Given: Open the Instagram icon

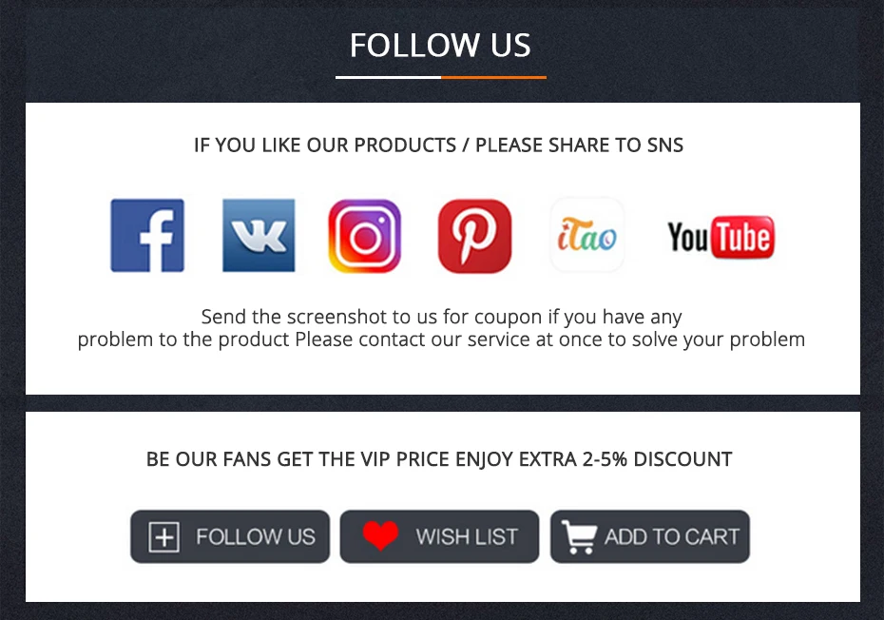Looking at the screenshot, I should tap(365, 236).
